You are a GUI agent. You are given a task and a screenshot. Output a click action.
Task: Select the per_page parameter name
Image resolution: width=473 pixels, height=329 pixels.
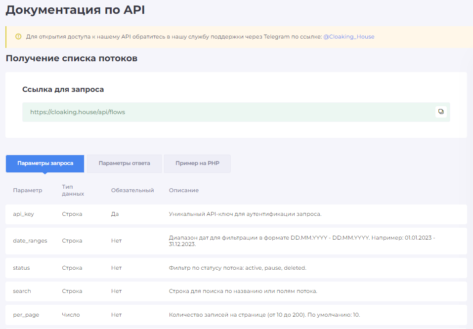[26, 315]
